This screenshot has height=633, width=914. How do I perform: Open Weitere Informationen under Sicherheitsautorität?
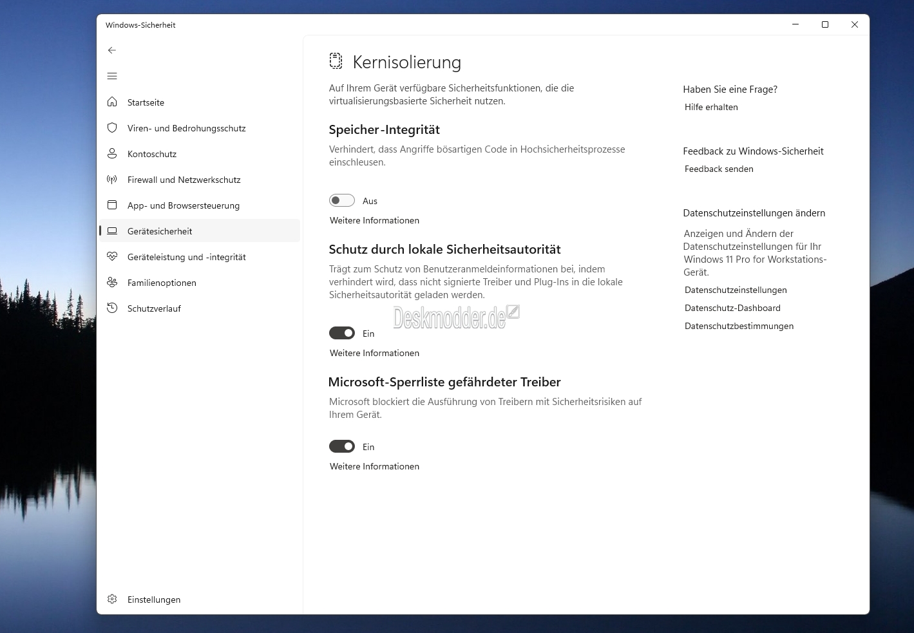374,353
